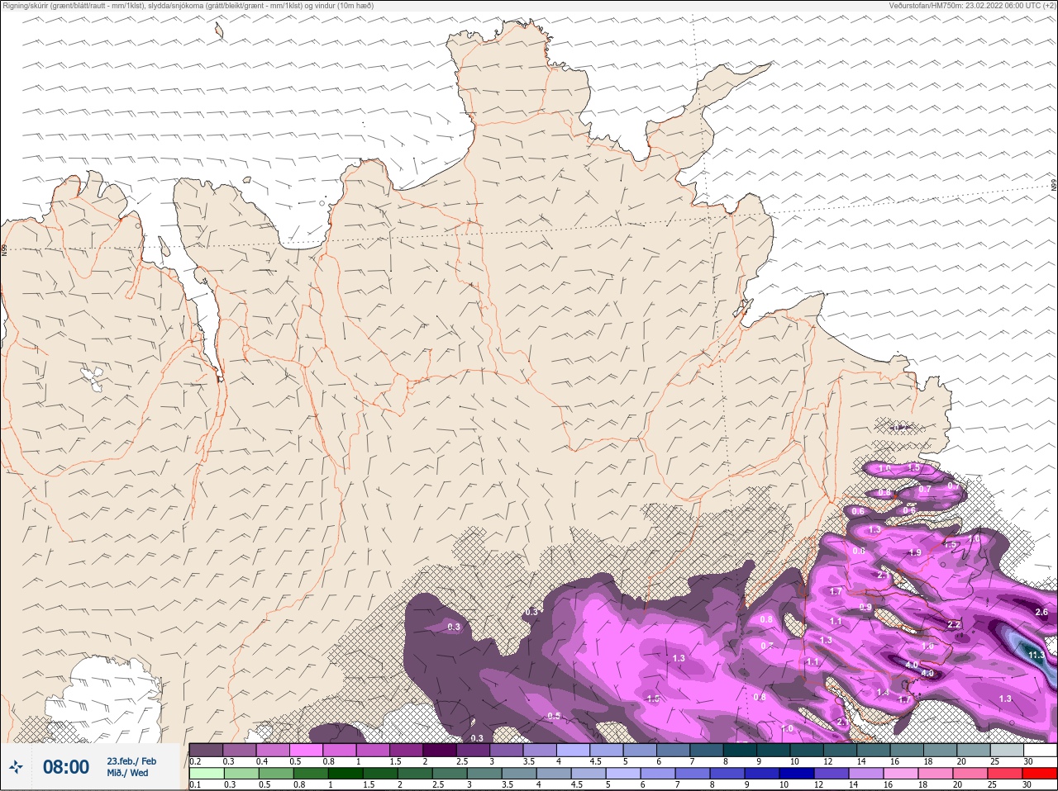Click the small island off the top-left coast
The image size is (1058, 791).
click(219, 31)
